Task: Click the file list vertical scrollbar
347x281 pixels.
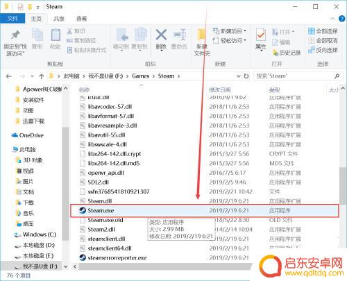Action: [x=343, y=186]
